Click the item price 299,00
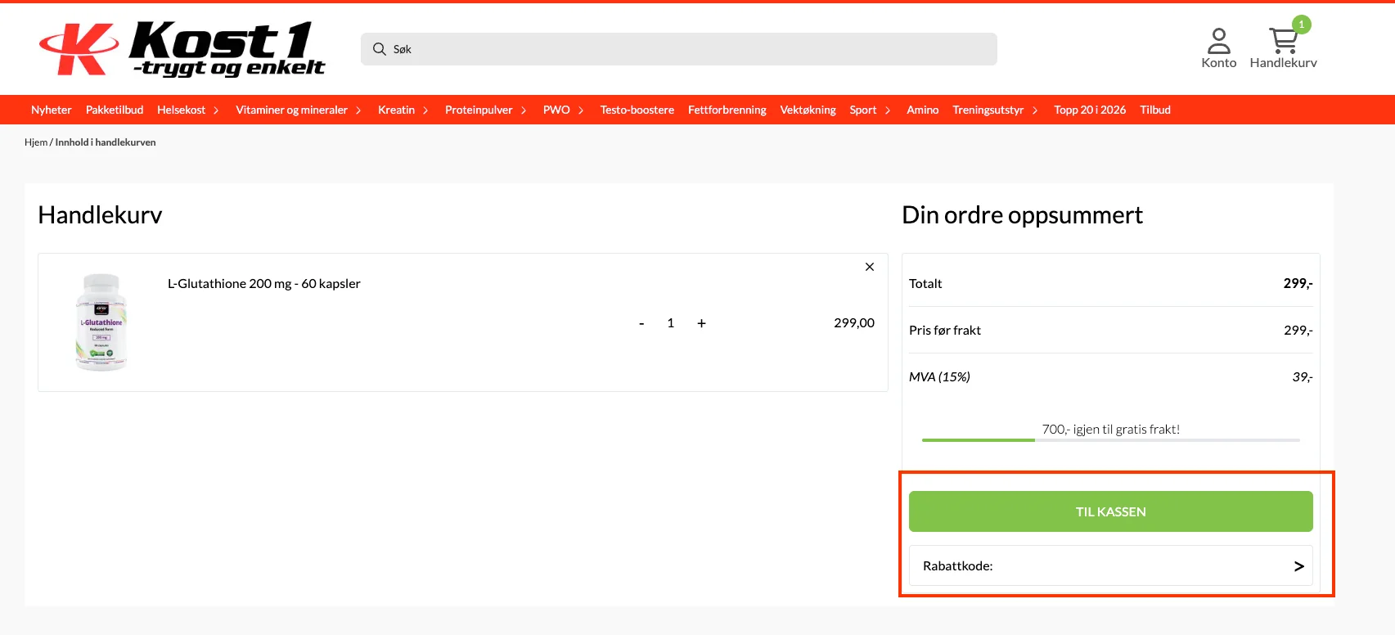 click(x=854, y=323)
